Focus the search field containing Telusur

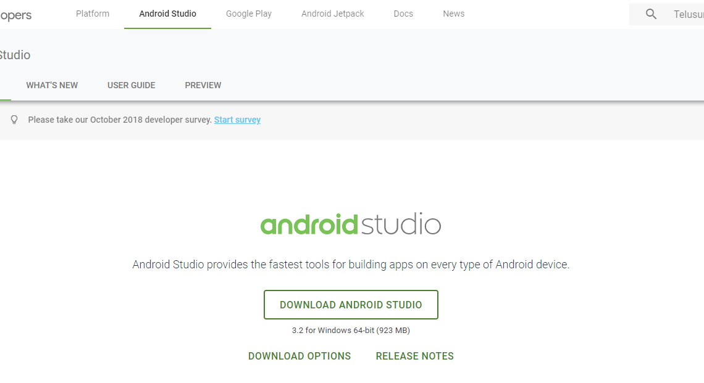687,14
